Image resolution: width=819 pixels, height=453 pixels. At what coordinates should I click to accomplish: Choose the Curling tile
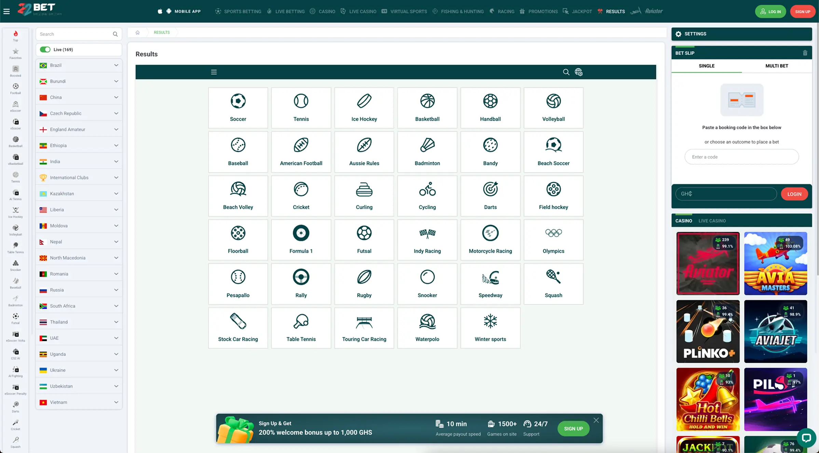coord(364,196)
